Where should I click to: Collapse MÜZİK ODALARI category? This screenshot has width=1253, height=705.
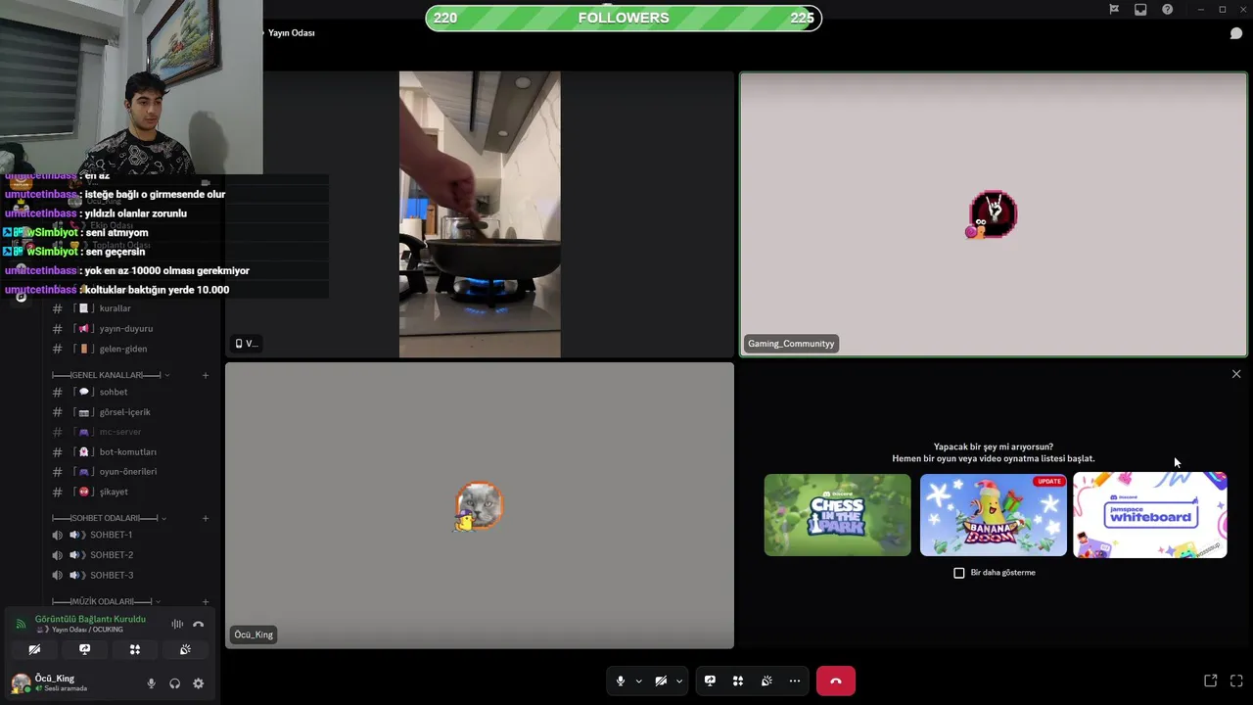[x=107, y=601]
